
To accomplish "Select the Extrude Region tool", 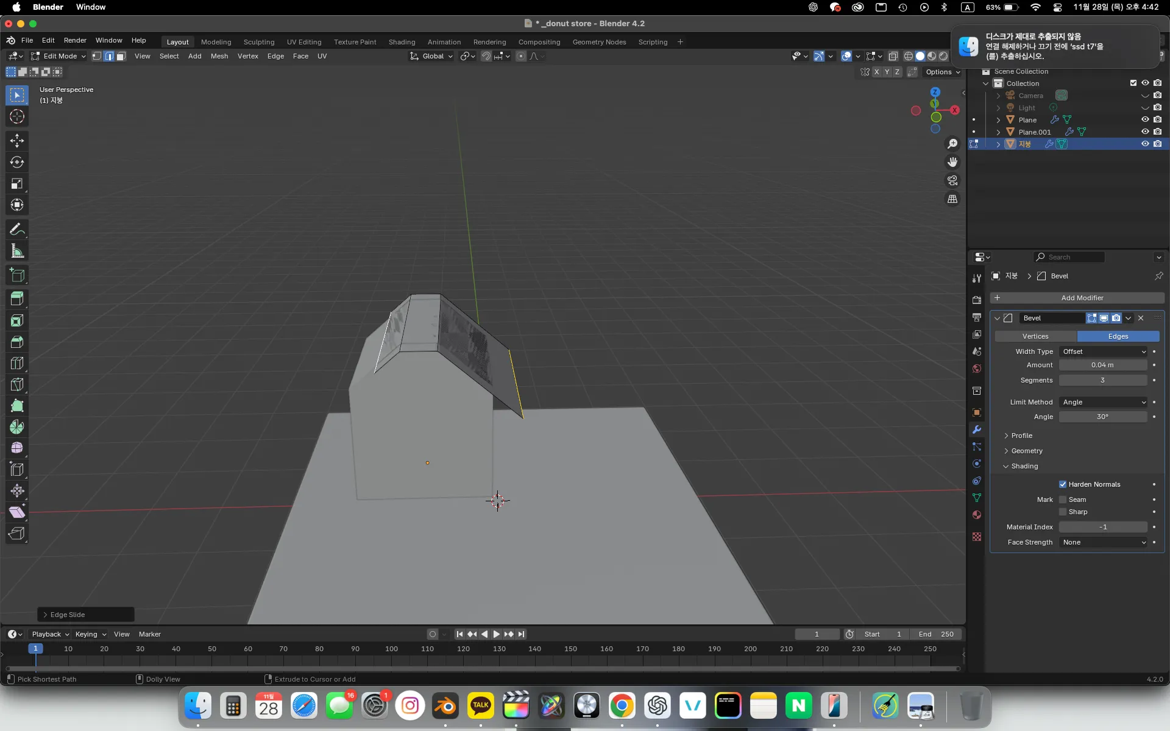I will pyautogui.click(x=17, y=298).
